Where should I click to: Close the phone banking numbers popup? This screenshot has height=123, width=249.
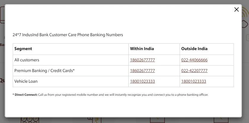[236, 9]
